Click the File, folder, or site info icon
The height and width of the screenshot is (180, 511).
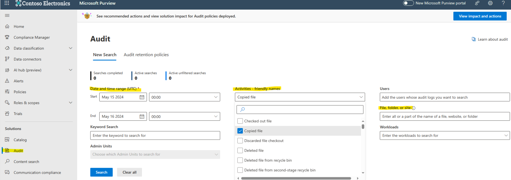pos(414,108)
